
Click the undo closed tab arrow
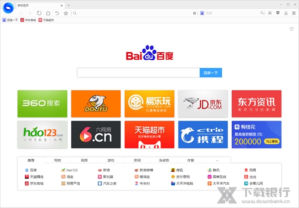57,13
